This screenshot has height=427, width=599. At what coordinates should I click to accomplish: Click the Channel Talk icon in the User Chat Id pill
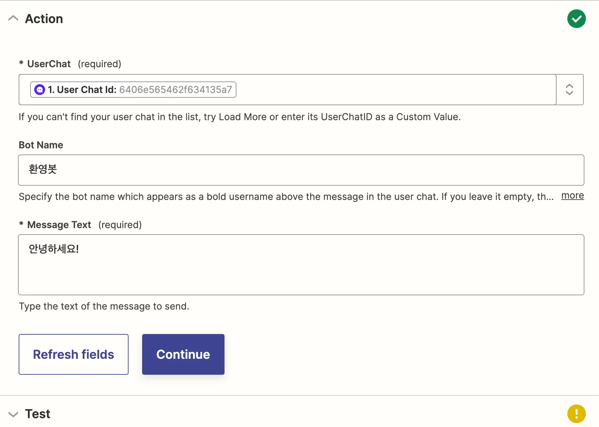click(x=40, y=90)
